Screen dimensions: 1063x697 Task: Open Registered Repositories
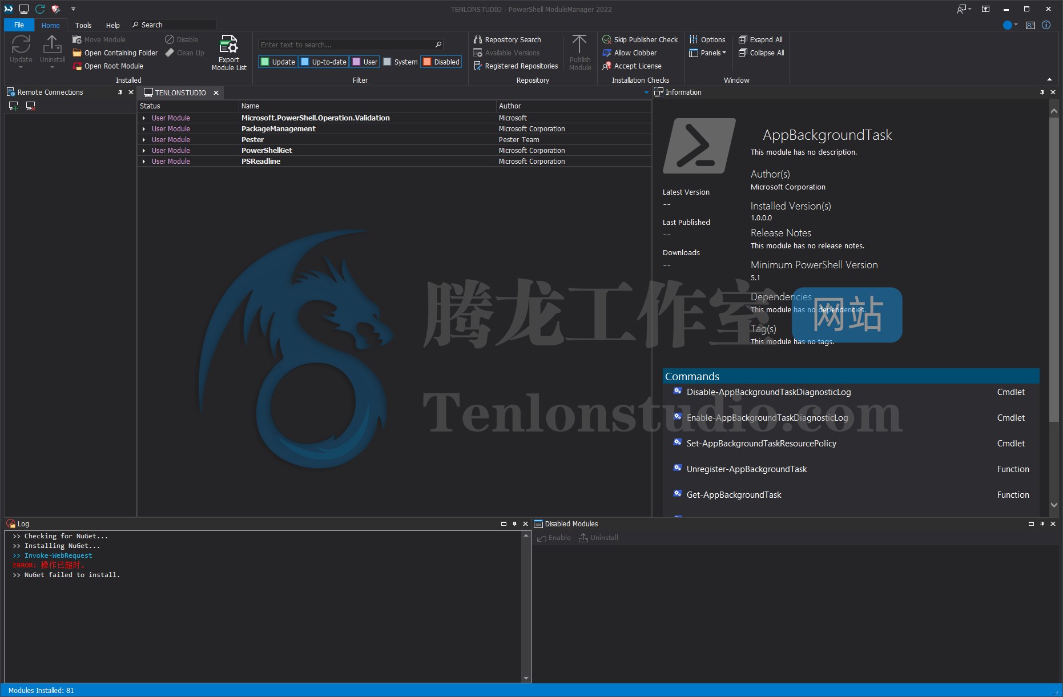coord(516,66)
